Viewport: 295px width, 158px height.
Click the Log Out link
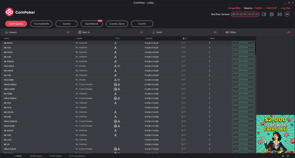pyautogui.click(x=285, y=8)
